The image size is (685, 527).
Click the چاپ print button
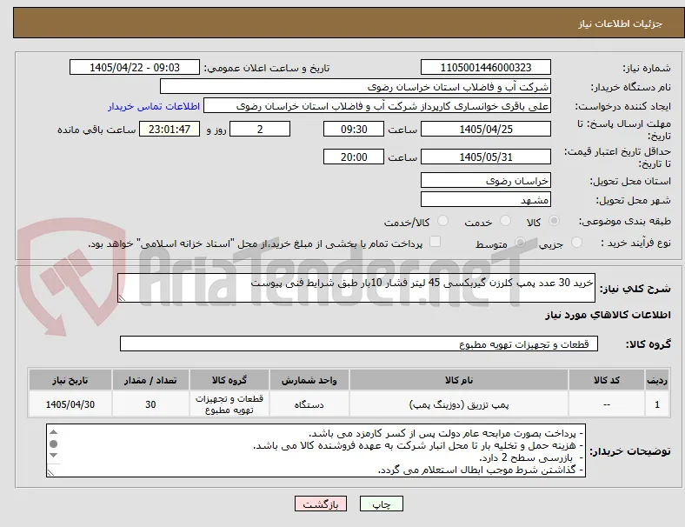[x=381, y=504]
